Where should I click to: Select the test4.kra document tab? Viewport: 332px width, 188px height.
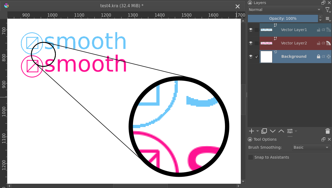pos(122,6)
